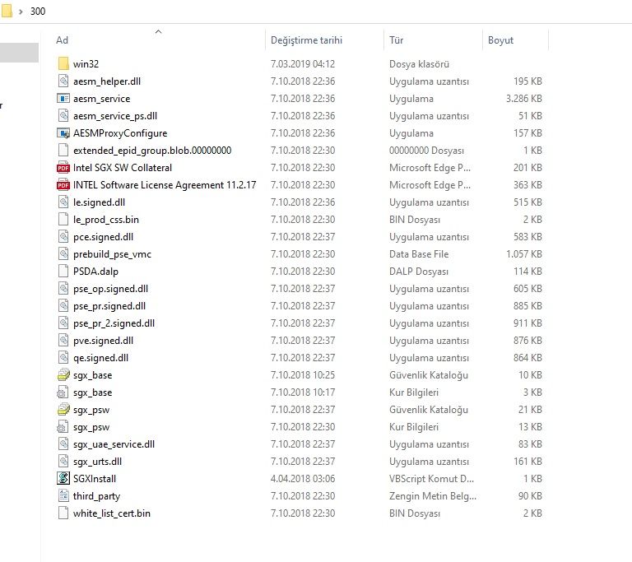
Task: Click the pse_pr.signed.dll file icon
Action: point(63,306)
